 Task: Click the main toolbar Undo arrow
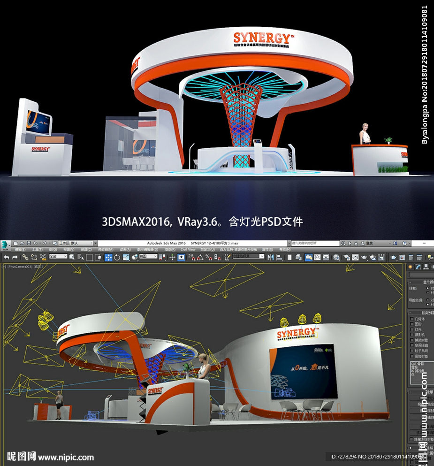coord(7,257)
